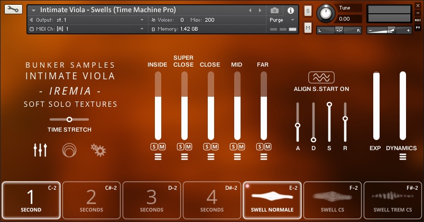
Task: Select the 1 second length button
Action: [31, 200]
